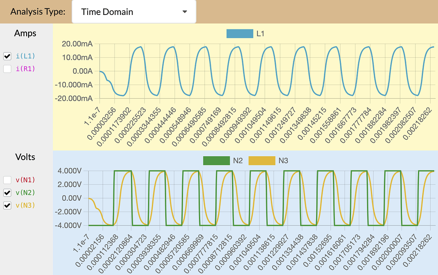Enable the i(R1) current trace checkbox
438x275 pixels.
pyautogui.click(x=7, y=69)
